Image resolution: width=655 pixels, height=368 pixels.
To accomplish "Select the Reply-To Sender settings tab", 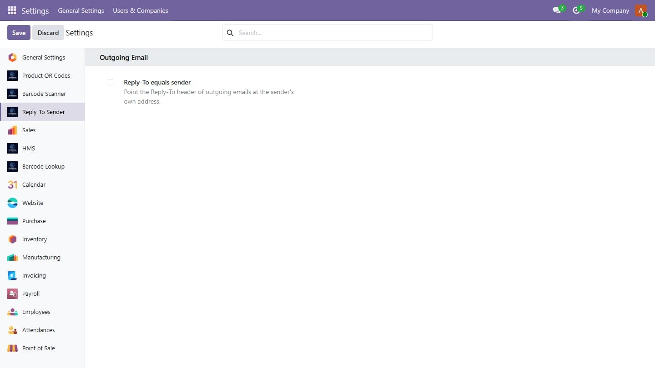I will (42, 112).
